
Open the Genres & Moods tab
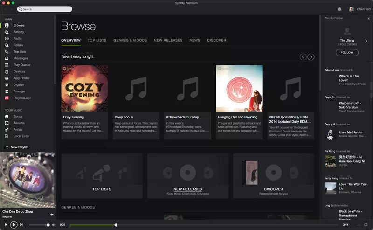click(130, 40)
